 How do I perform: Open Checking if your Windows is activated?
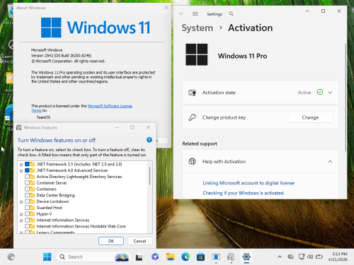243,193
